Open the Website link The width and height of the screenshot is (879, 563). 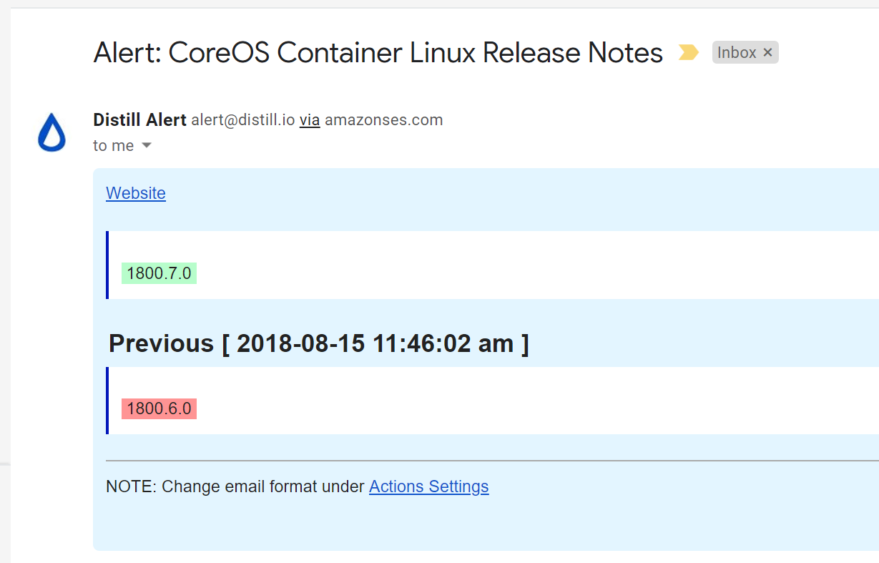coord(136,193)
